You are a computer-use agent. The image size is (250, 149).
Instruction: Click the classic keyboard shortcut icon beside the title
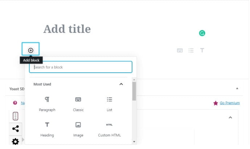(180, 50)
